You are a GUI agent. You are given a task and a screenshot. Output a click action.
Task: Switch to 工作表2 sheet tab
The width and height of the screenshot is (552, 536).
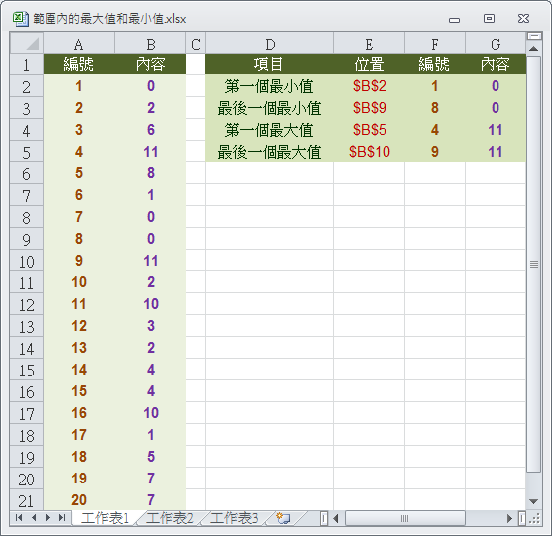(x=169, y=518)
